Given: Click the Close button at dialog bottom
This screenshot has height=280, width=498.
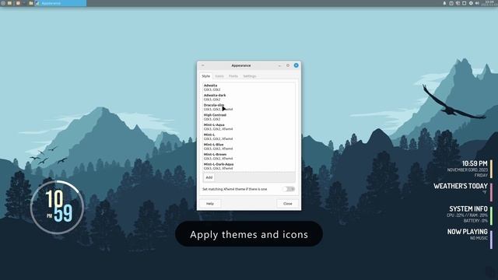Looking at the screenshot, I should pos(287,204).
